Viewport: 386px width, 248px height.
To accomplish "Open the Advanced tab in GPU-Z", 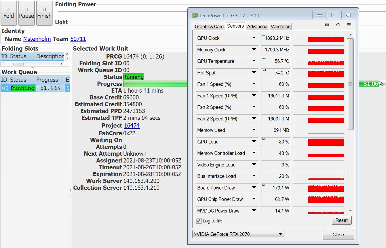I will click(257, 26).
